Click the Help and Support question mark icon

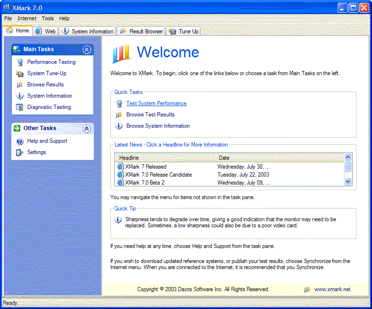click(20, 141)
